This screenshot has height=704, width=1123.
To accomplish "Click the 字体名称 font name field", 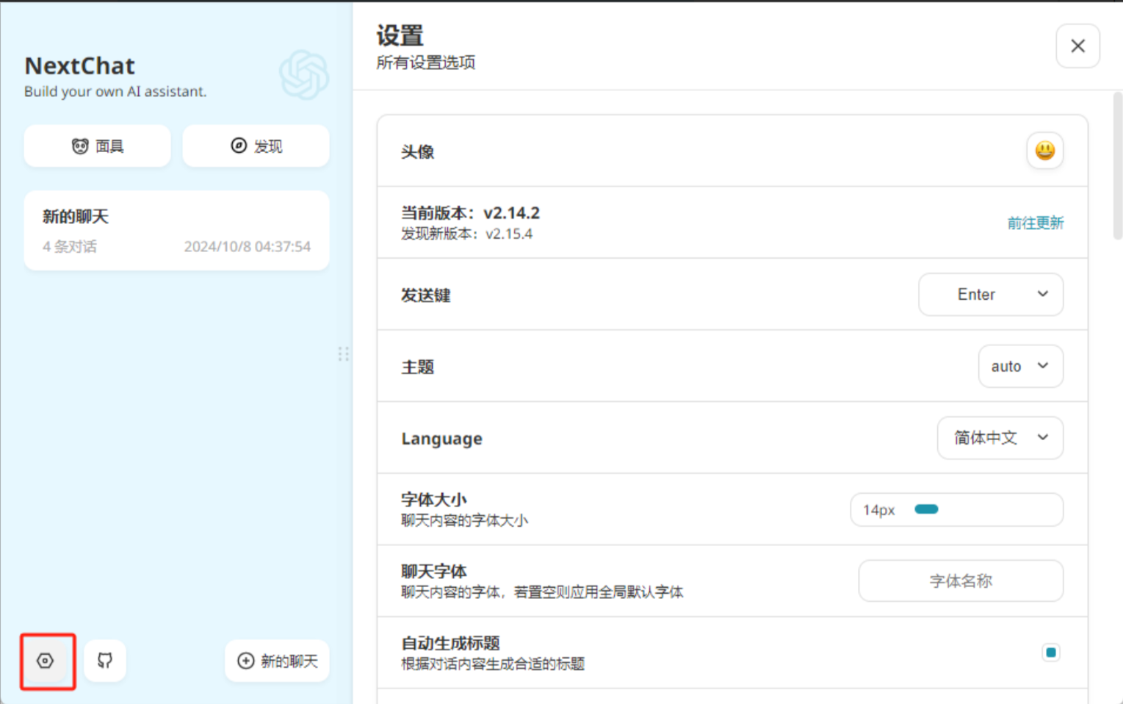I will pos(960,581).
